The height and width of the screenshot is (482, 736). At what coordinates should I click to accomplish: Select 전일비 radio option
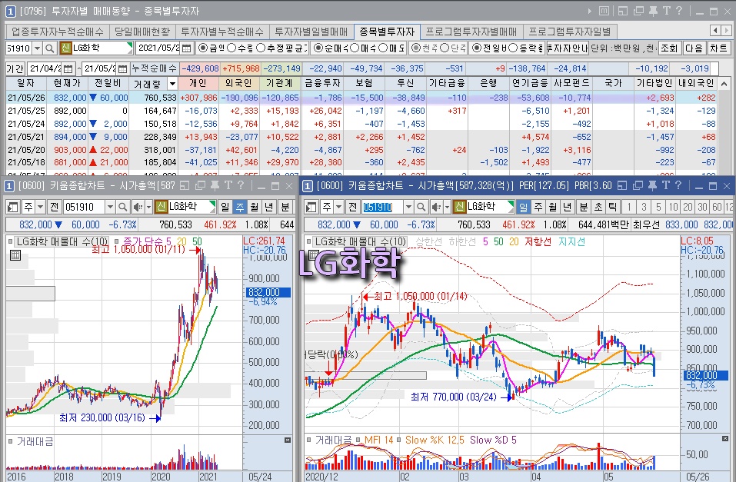[477, 48]
